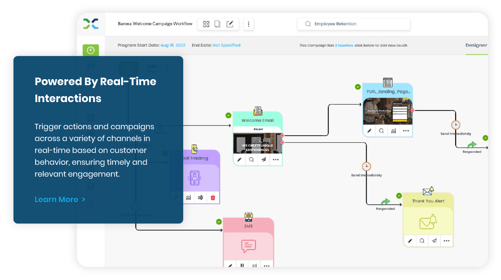Edit the Thank You Alert with the pencil icon
The height and width of the screenshot is (280, 501).
click(410, 241)
